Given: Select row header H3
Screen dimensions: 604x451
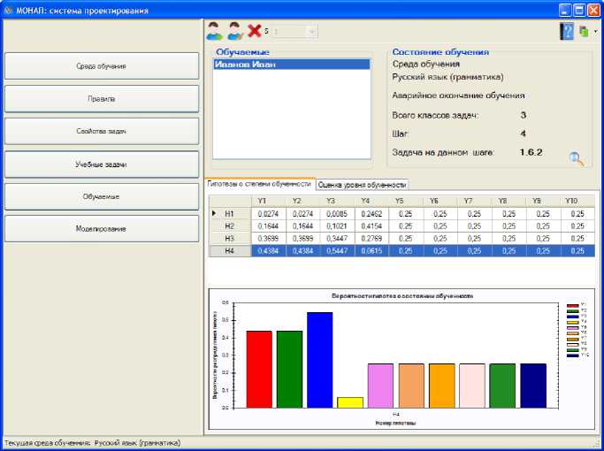Looking at the screenshot, I should pos(230,239).
